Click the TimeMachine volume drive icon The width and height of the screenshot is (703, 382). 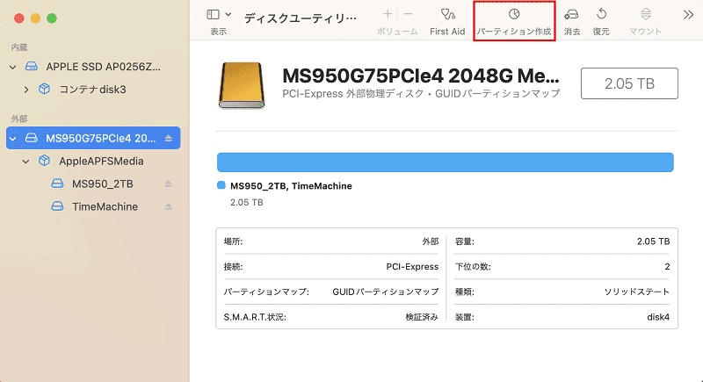tap(57, 206)
